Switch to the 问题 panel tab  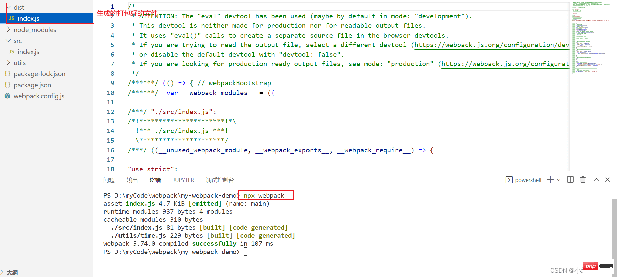point(109,180)
